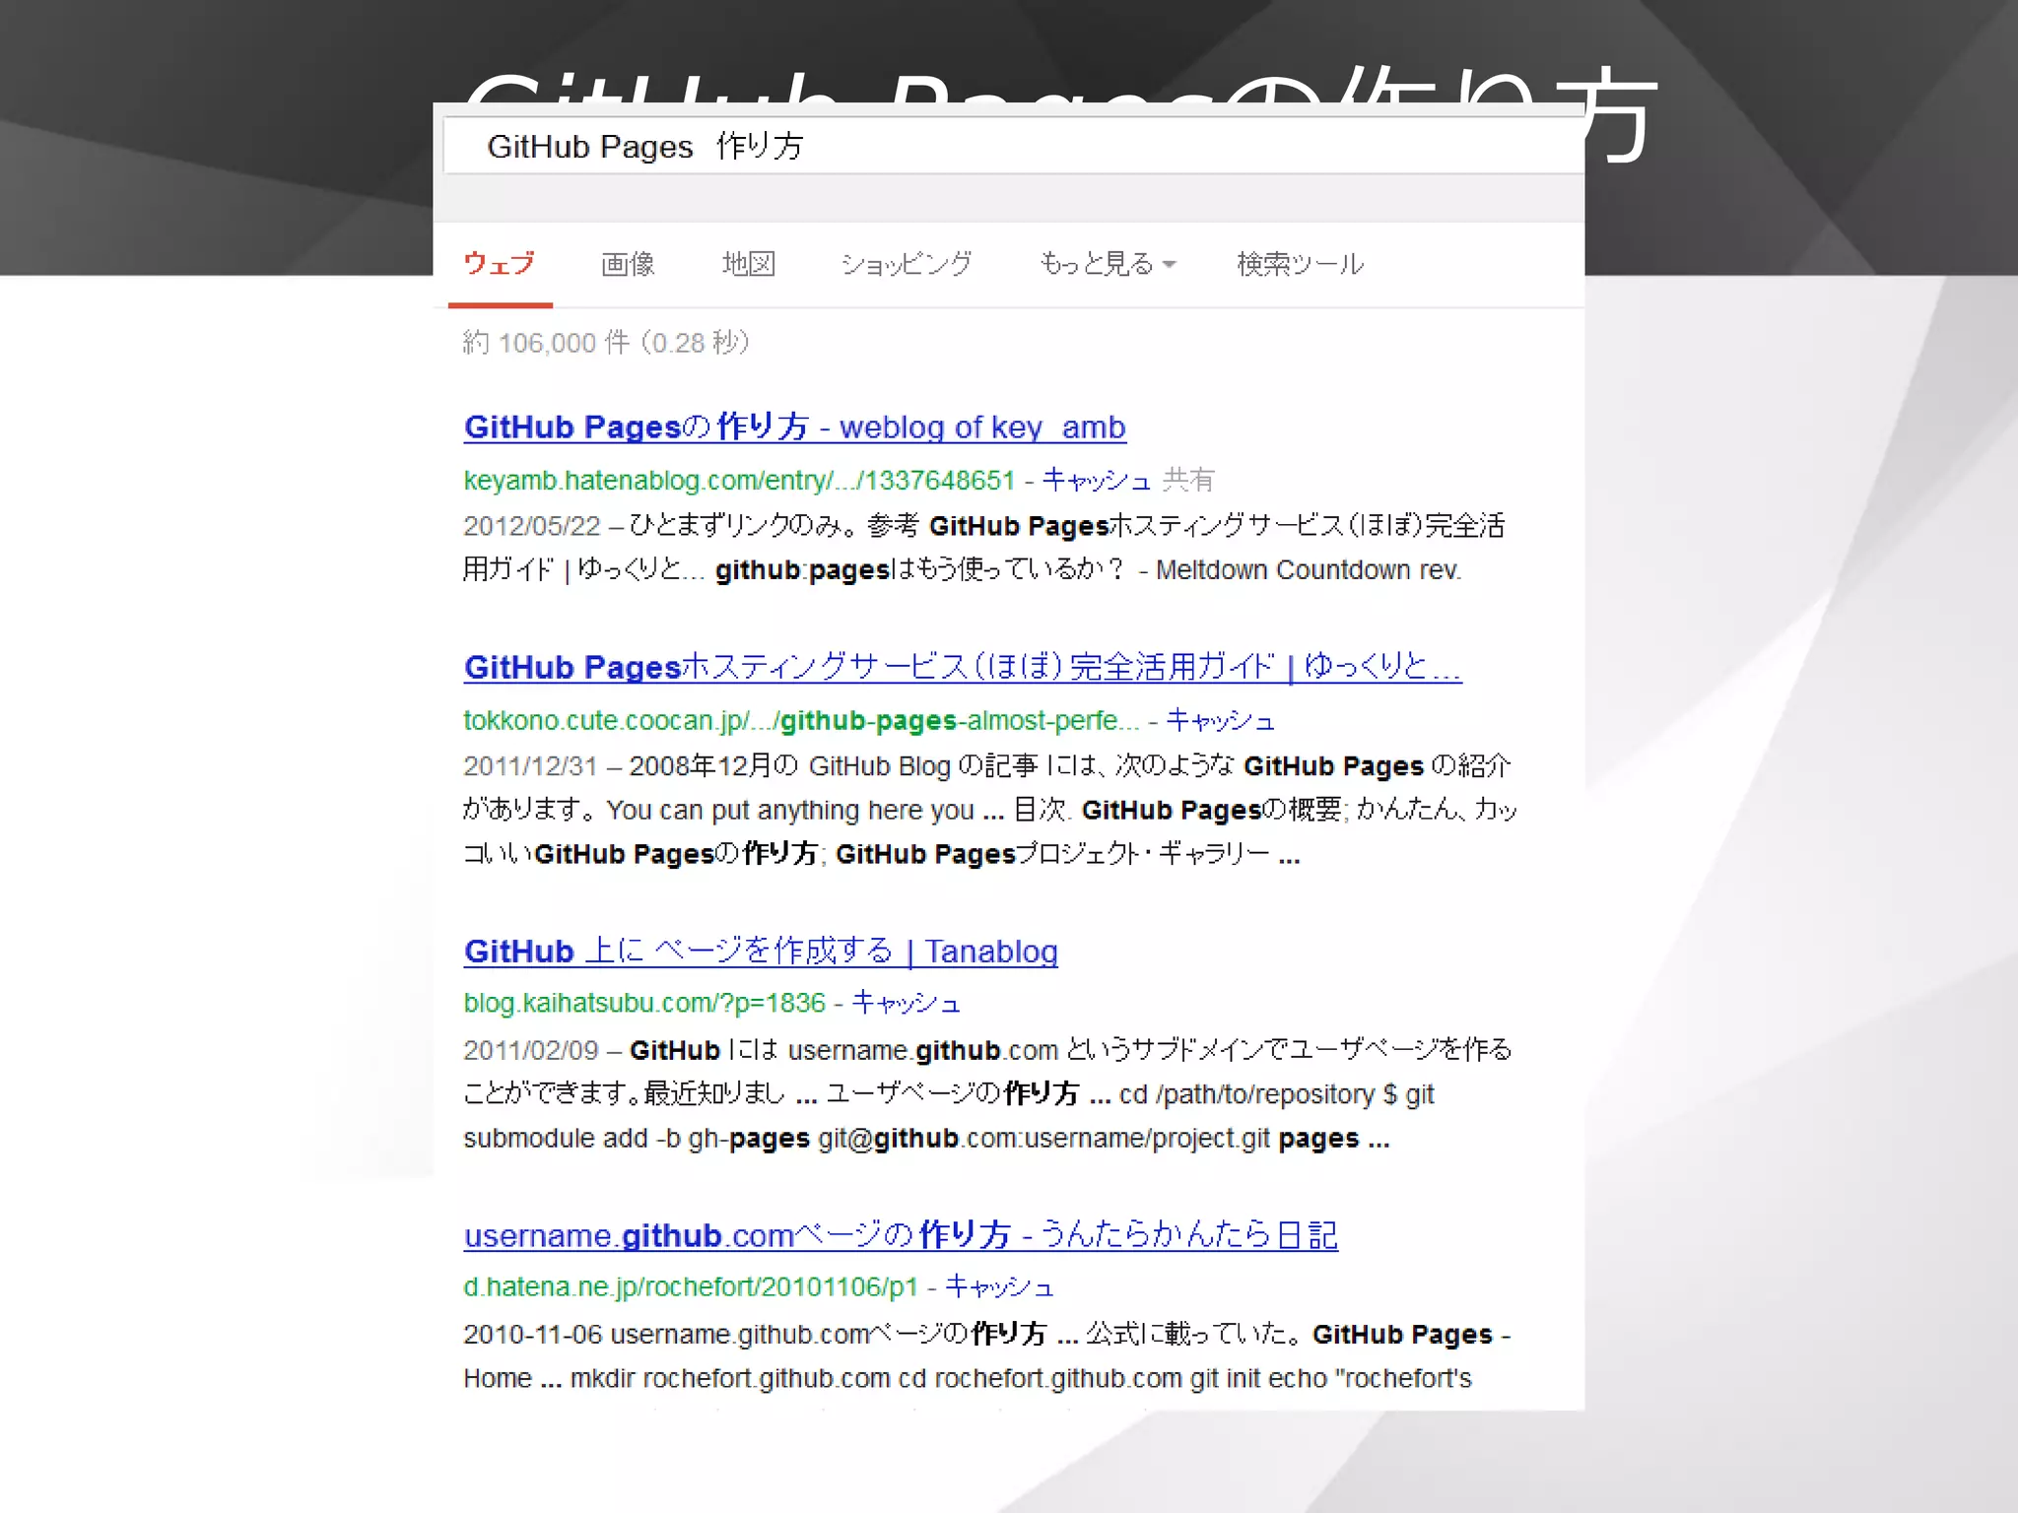Expand the もっと見る dropdown
This screenshot has width=2018, height=1513.
1108,264
